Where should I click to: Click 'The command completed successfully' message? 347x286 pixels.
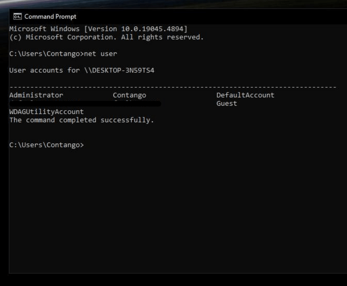tap(81, 120)
